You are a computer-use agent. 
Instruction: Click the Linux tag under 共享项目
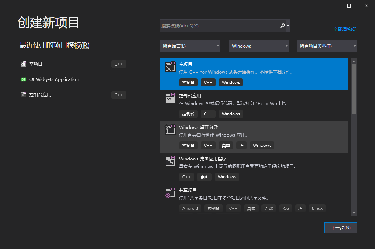tap(317, 208)
